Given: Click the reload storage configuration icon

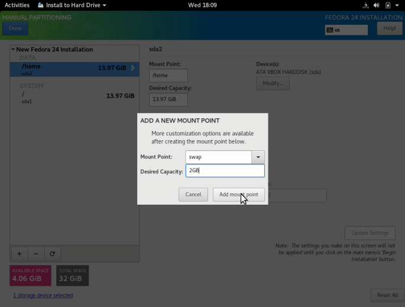Looking at the screenshot, I should click(53, 254).
